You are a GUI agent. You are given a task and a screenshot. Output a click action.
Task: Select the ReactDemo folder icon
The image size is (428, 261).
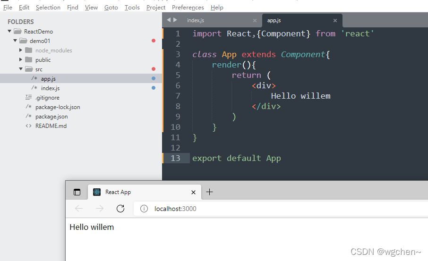tap(18, 31)
